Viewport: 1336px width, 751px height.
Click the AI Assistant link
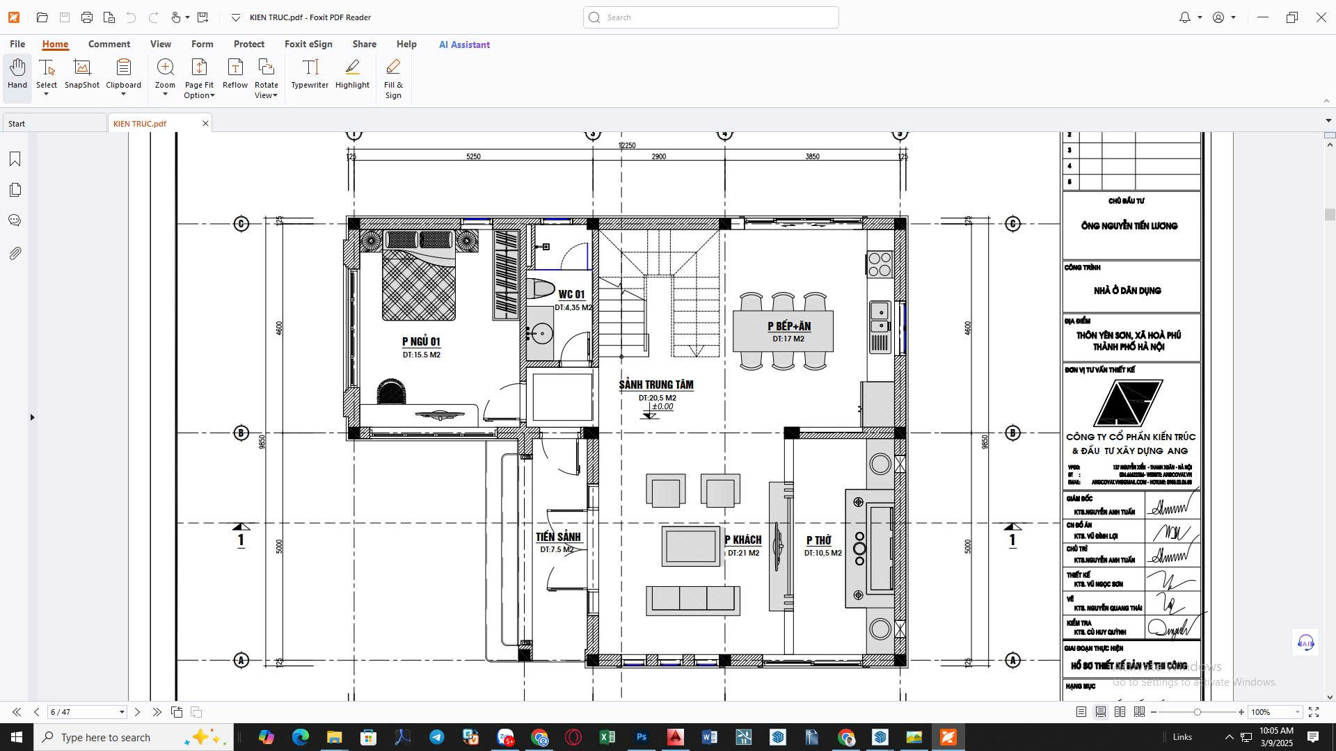pos(464,45)
